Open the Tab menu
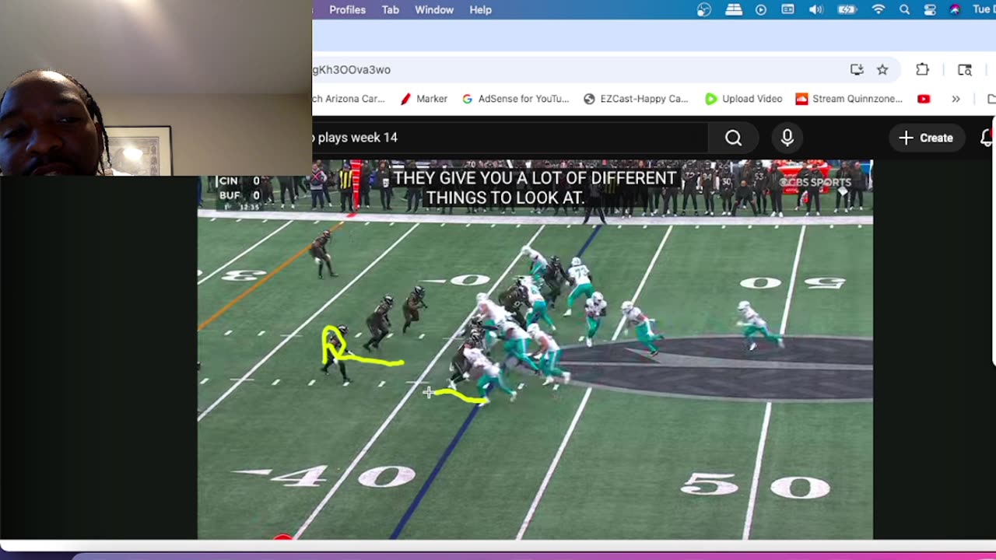The image size is (996, 560). [391, 10]
